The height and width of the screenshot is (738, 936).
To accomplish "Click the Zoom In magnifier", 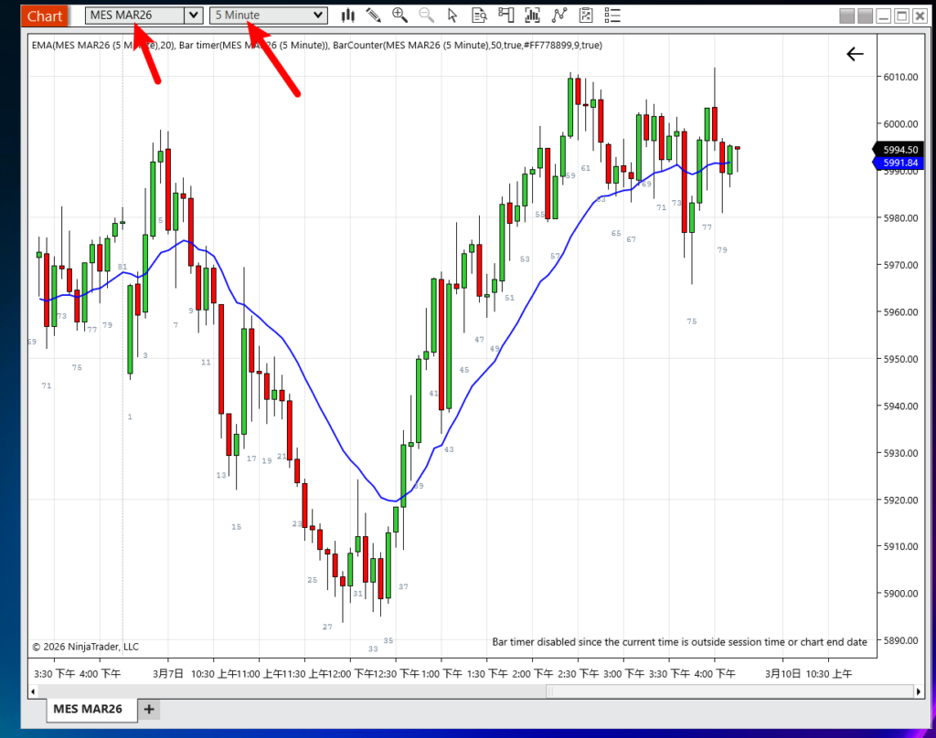I will [399, 16].
